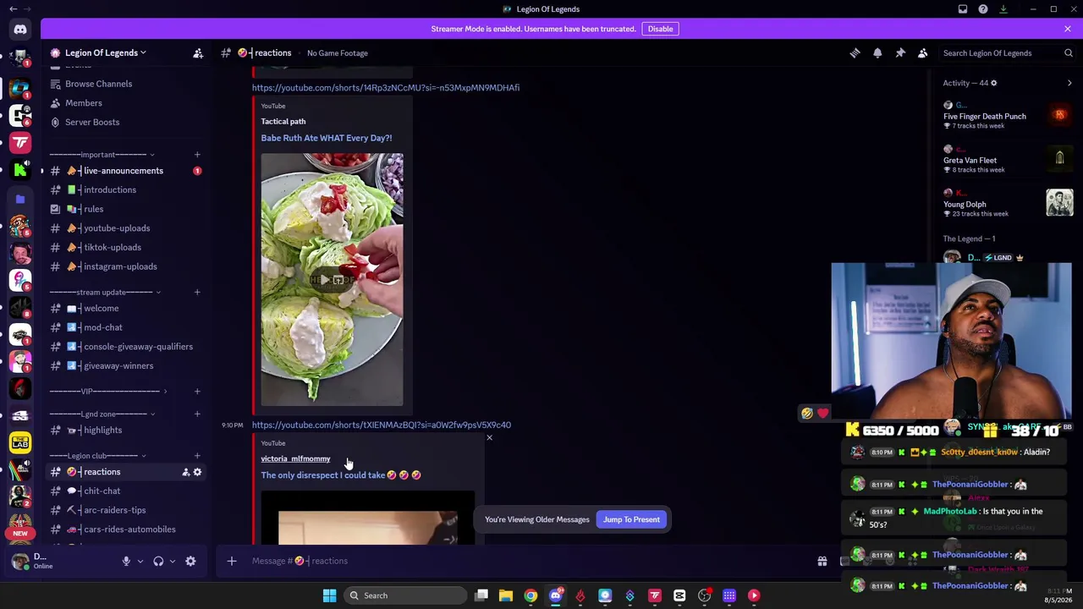Play the Babe Ruth salad video thumbnail
1083x609 pixels.
pos(332,280)
